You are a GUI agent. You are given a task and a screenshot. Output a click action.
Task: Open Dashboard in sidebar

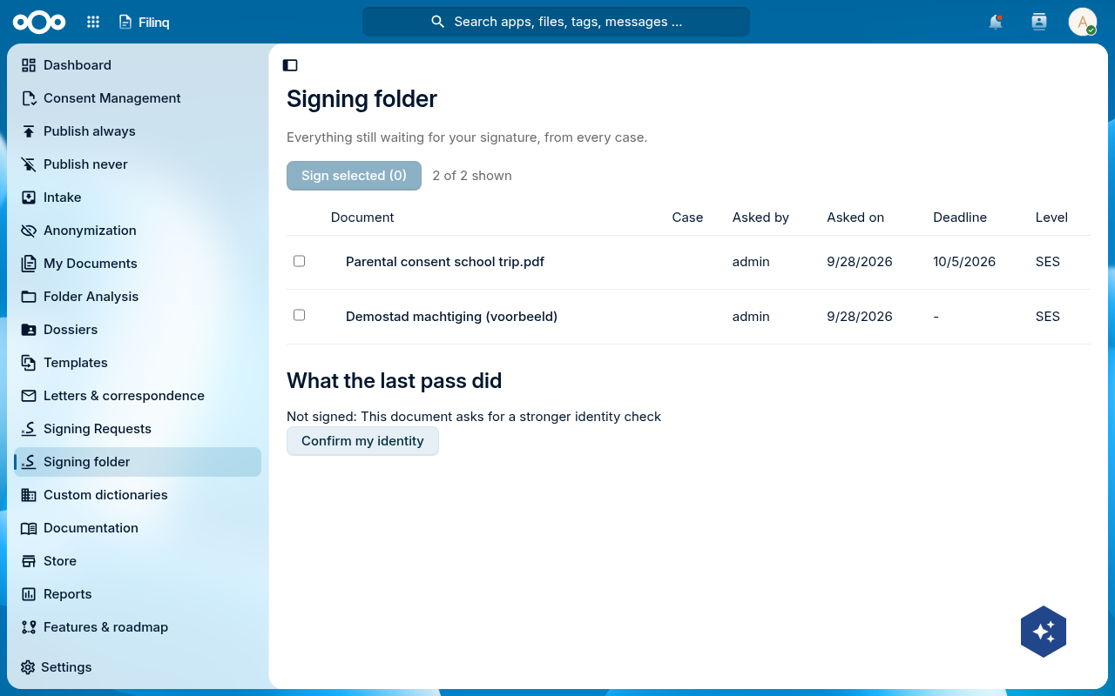coord(138,65)
